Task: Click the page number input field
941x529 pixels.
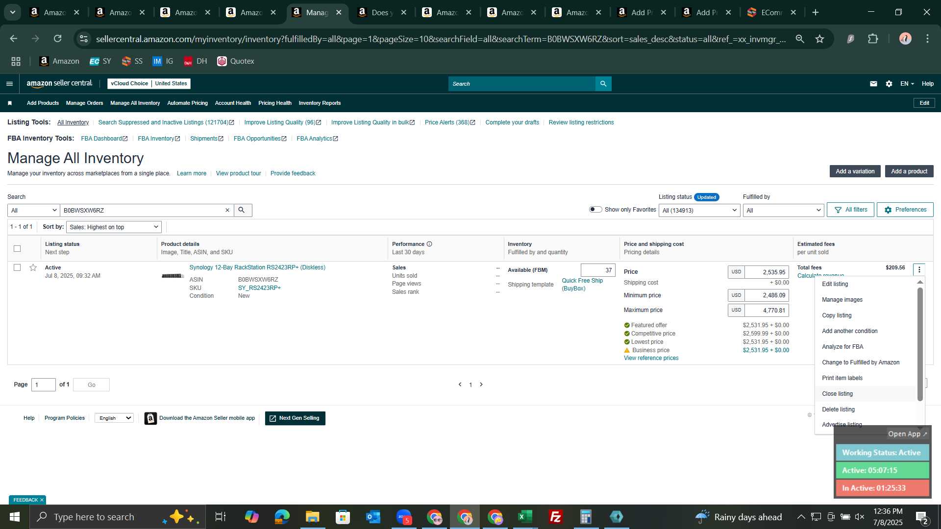Action: pyautogui.click(x=44, y=385)
